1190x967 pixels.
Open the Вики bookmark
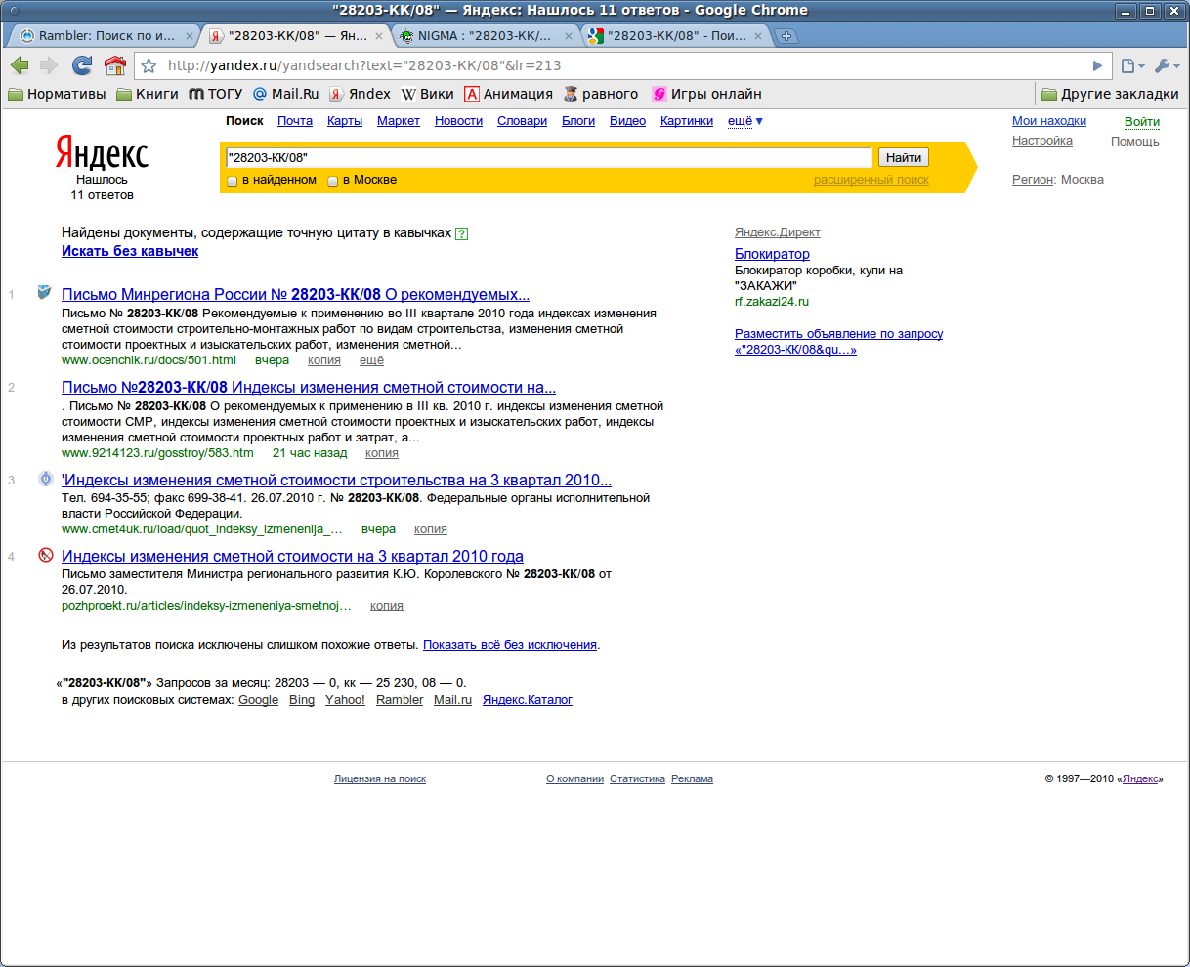point(427,94)
